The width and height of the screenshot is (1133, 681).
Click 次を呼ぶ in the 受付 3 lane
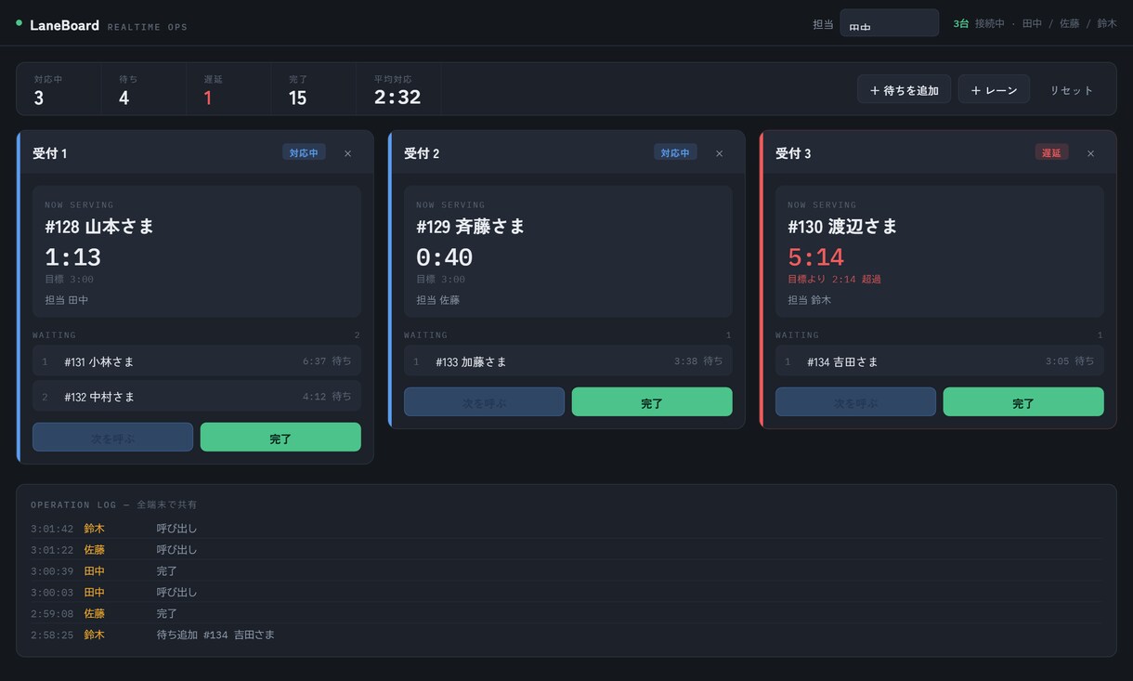pos(855,402)
